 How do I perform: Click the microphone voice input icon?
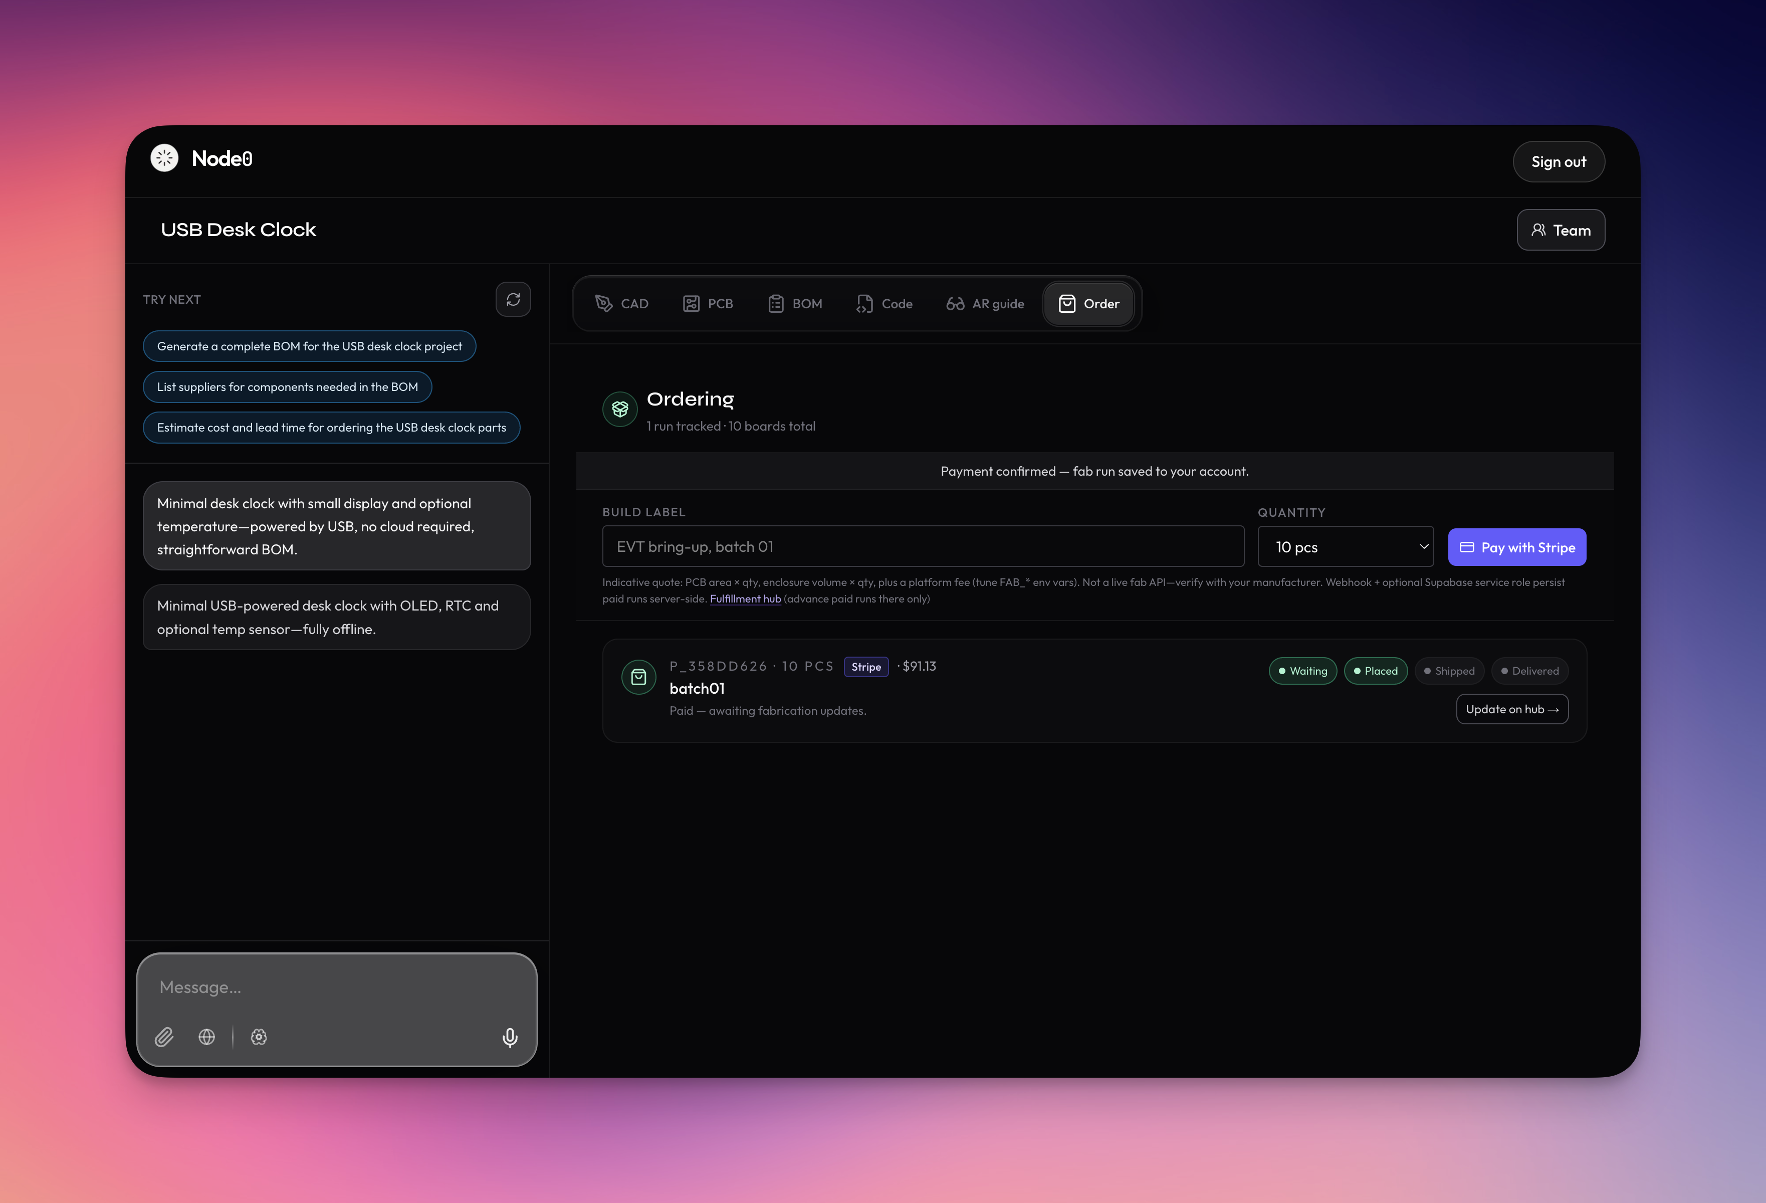510,1037
